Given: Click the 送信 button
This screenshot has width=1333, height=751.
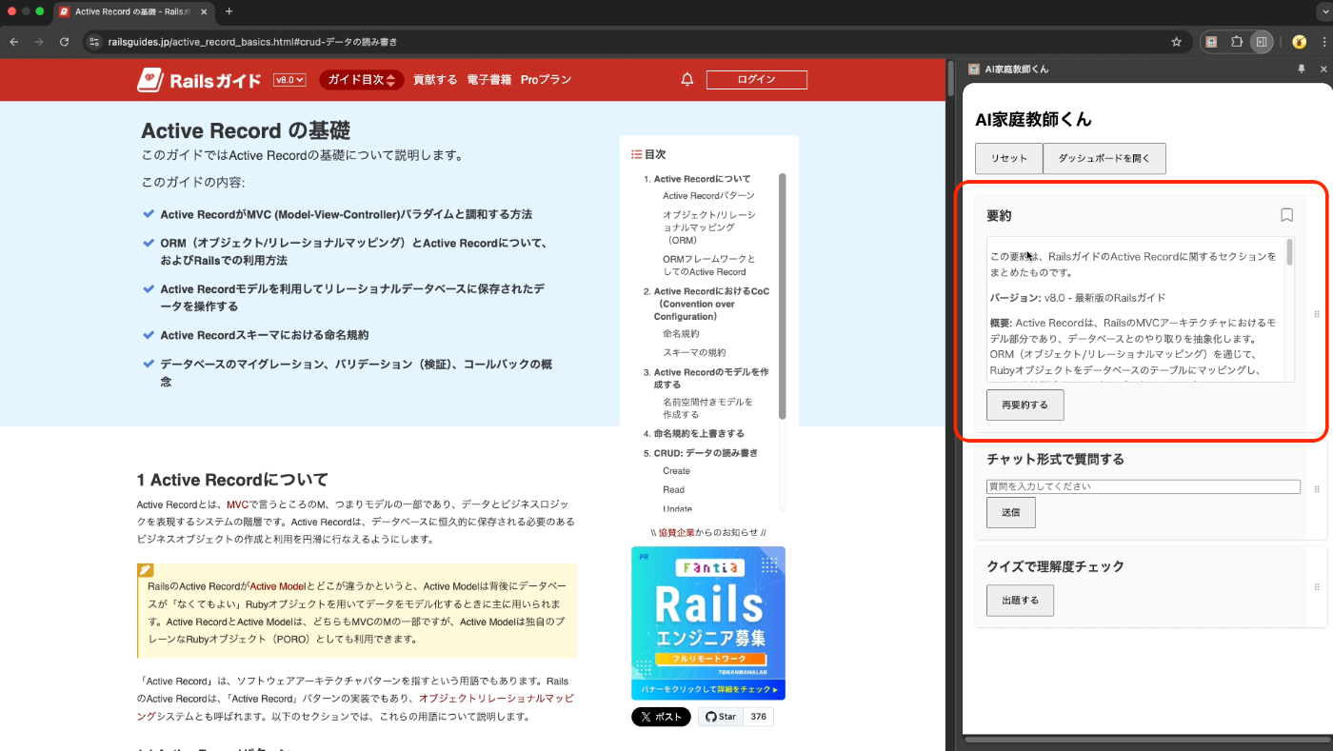Looking at the screenshot, I should (1010, 512).
